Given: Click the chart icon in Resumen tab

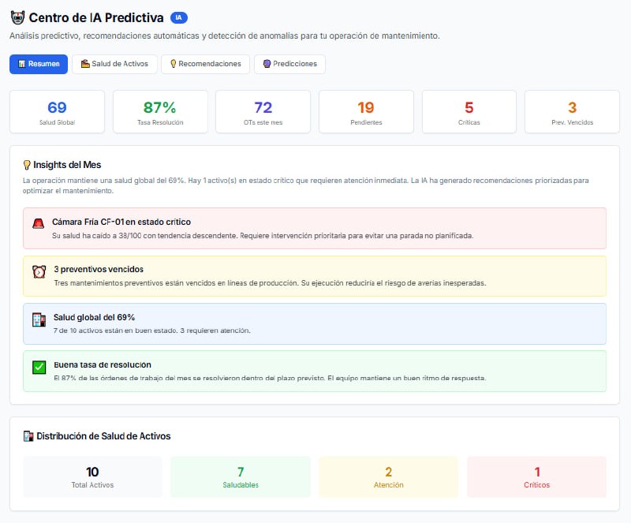Looking at the screenshot, I should (x=22, y=64).
